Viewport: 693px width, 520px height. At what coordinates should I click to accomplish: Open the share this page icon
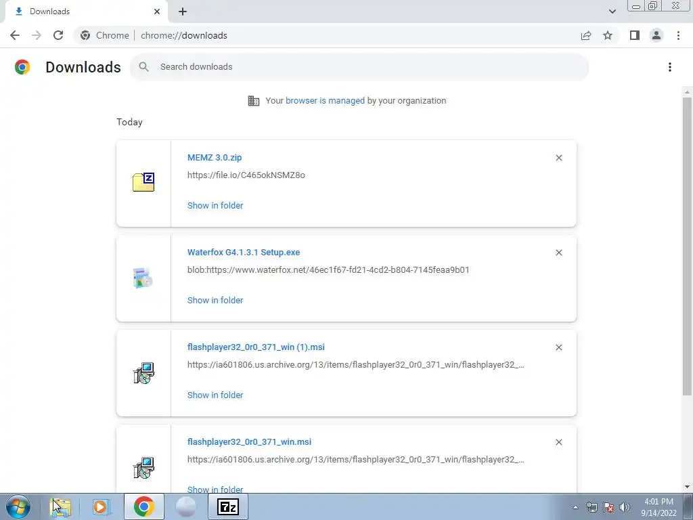point(586,35)
